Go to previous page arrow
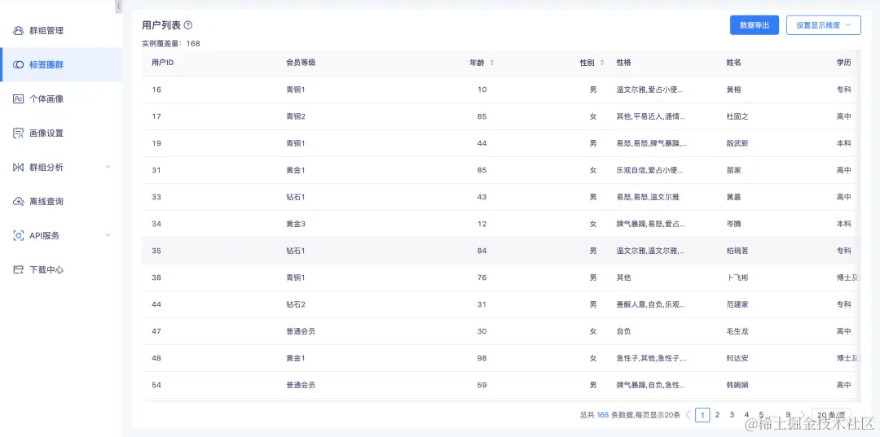The width and height of the screenshot is (880, 437). click(688, 415)
